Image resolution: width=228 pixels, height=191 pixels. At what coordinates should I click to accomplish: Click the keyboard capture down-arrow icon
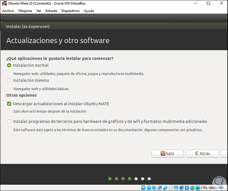point(197,188)
